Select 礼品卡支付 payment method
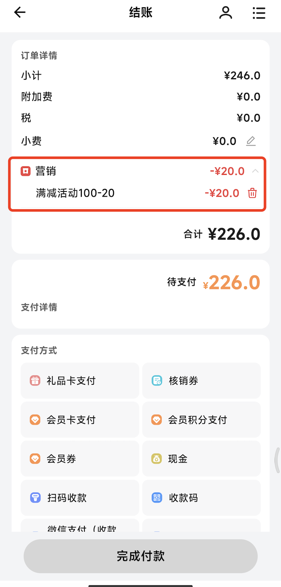Screen dimensions: 281x587 pyautogui.click(x=80, y=380)
